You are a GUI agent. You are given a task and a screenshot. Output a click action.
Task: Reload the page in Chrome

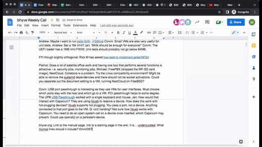[x=20, y=12]
